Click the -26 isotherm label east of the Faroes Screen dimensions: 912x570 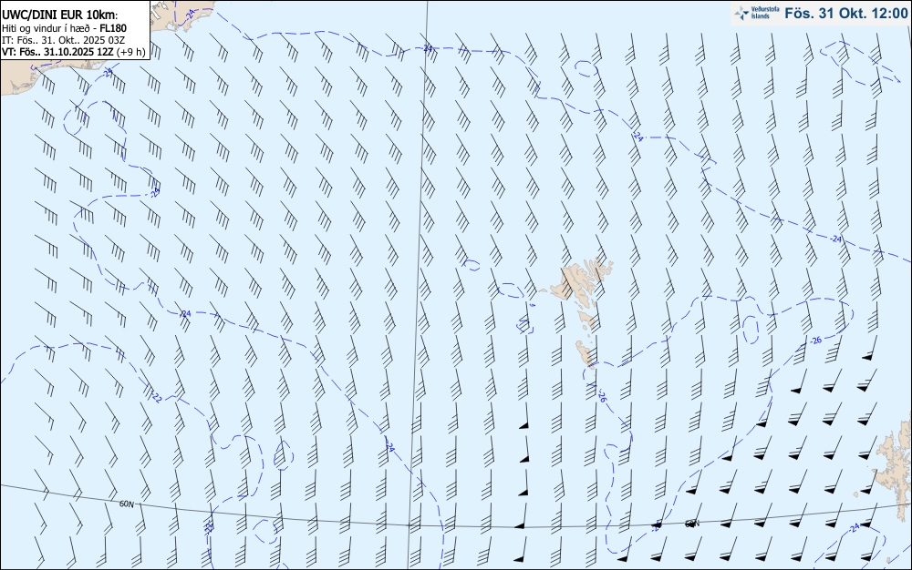click(x=815, y=341)
